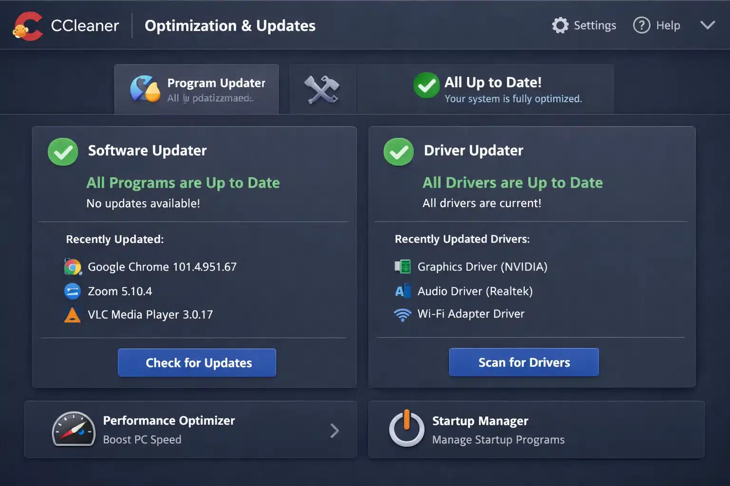Expand Performance Optimizer via the right arrow
This screenshot has width=730, height=486.
[335, 430]
